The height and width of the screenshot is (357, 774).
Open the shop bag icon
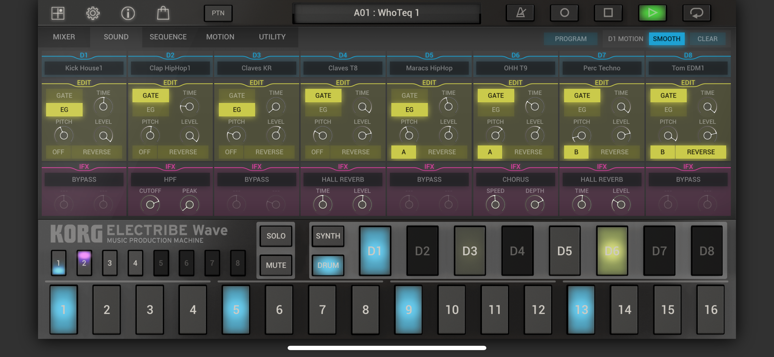click(163, 13)
